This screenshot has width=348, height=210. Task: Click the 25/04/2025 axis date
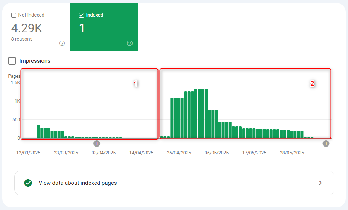tap(179, 153)
